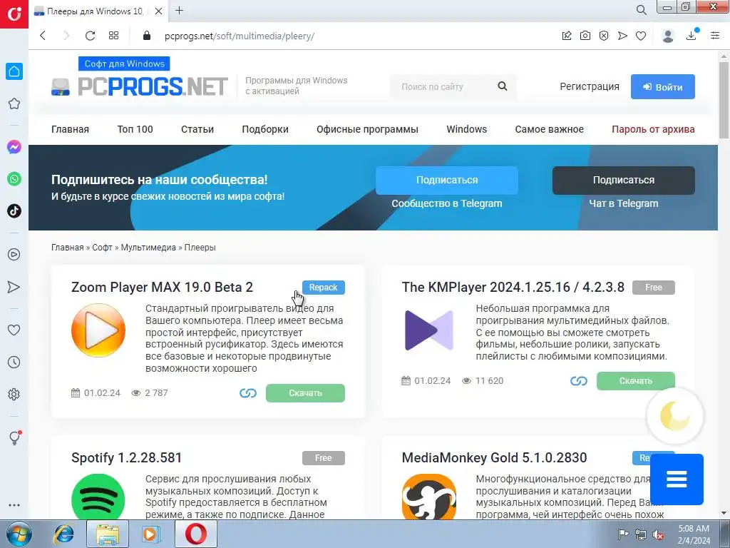The width and height of the screenshot is (730, 548).
Task: Close the Плееры для Windows 10 tab
Action: pos(159,11)
